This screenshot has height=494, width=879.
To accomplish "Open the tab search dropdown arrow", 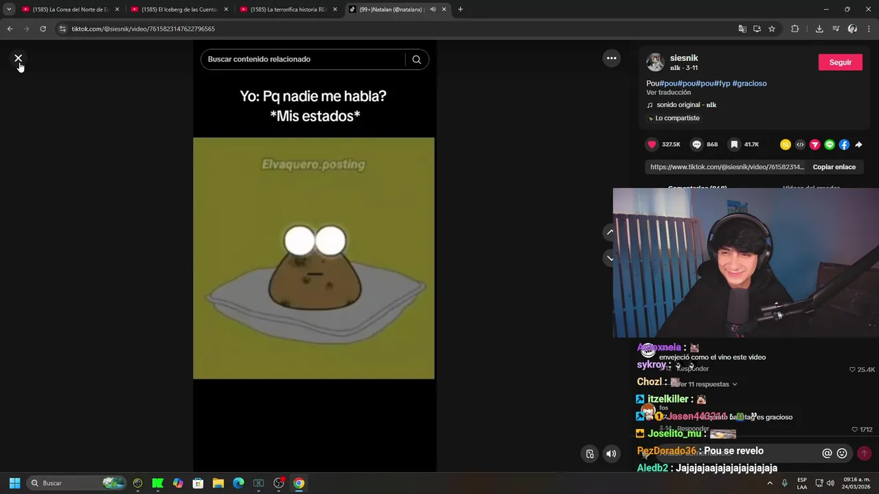I will (8, 10).
